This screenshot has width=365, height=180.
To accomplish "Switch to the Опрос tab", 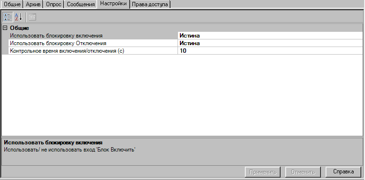I will (x=54, y=4).
